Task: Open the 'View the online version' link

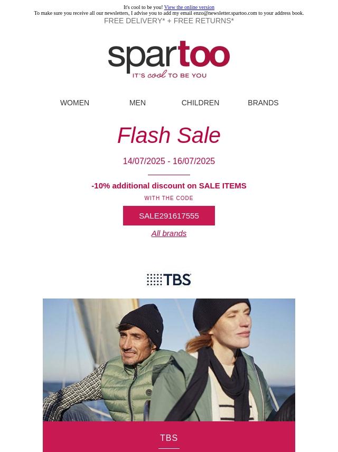Action: click(x=189, y=7)
